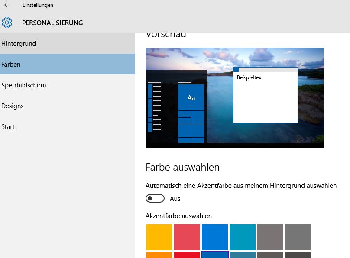The height and width of the screenshot is (258, 350).
Task: Click the desktop preview image
Action: (x=235, y=98)
